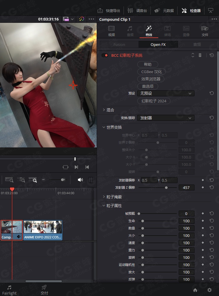Toggle keyframe for 帧预载

click(x=203, y=213)
